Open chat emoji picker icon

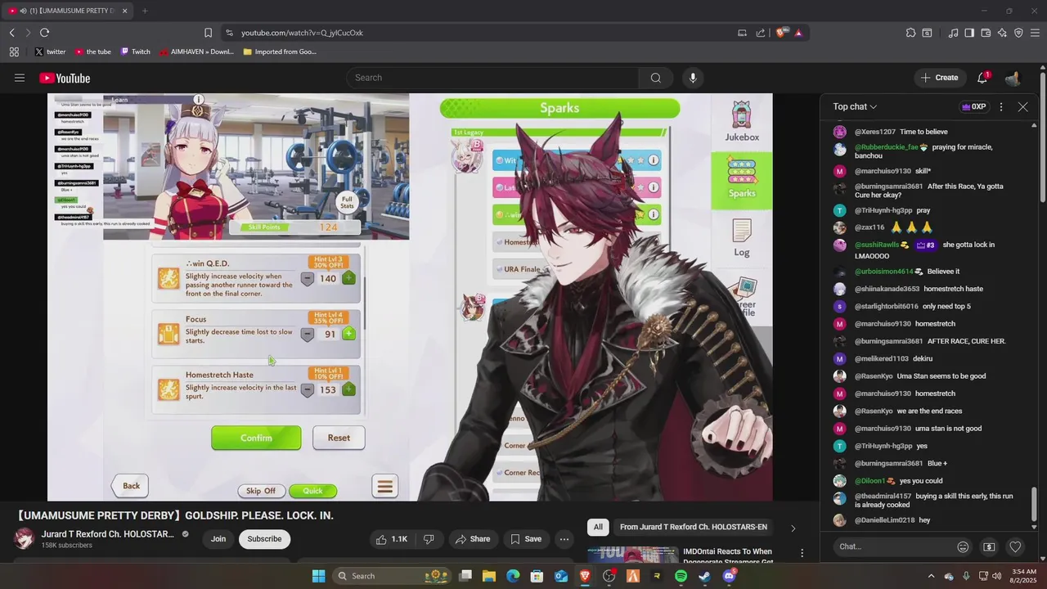pos(963,546)
